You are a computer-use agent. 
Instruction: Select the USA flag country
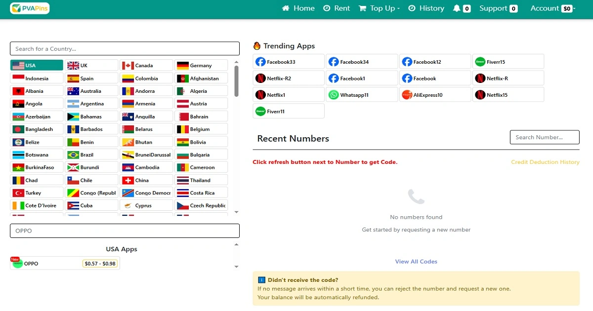37,65
